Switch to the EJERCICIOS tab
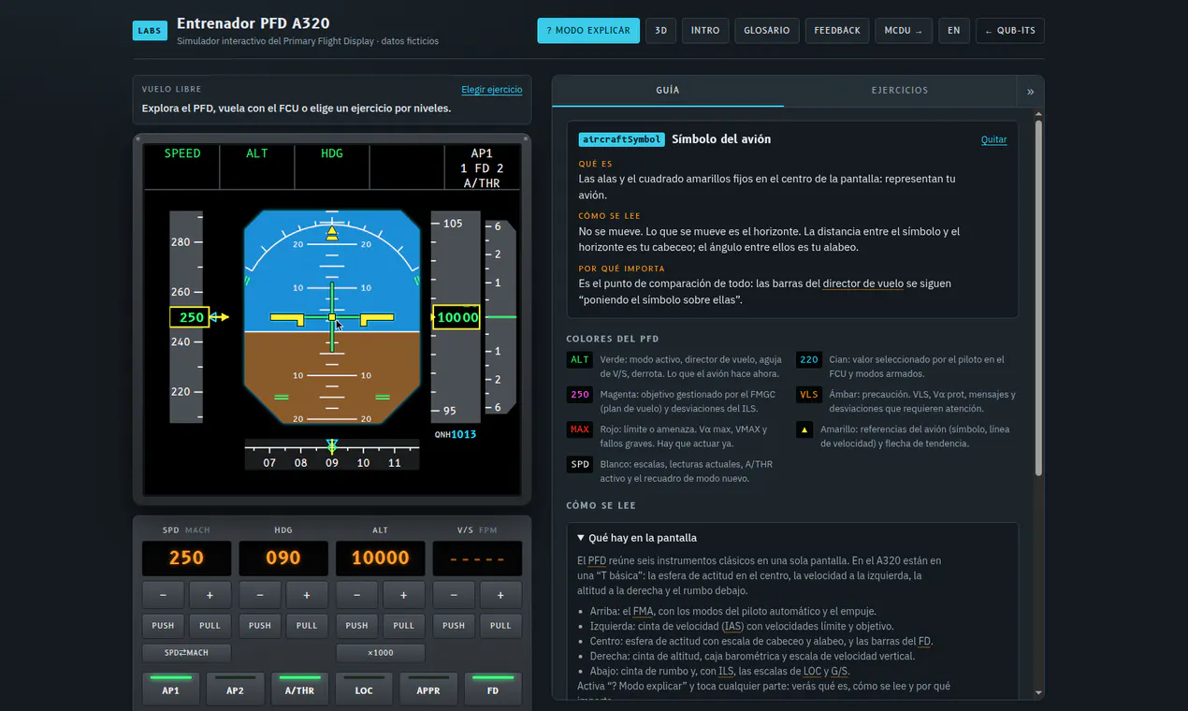1188x711 pixels. (x=900, y=91)
